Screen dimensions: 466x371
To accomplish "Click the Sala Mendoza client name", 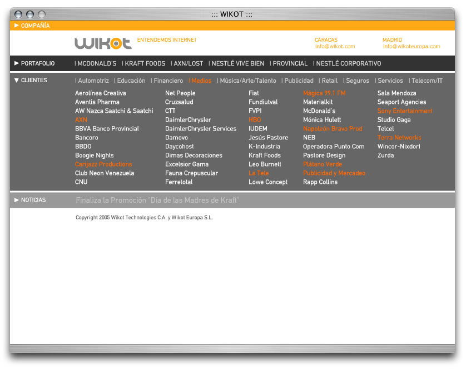I will click(x=396, y=93).
